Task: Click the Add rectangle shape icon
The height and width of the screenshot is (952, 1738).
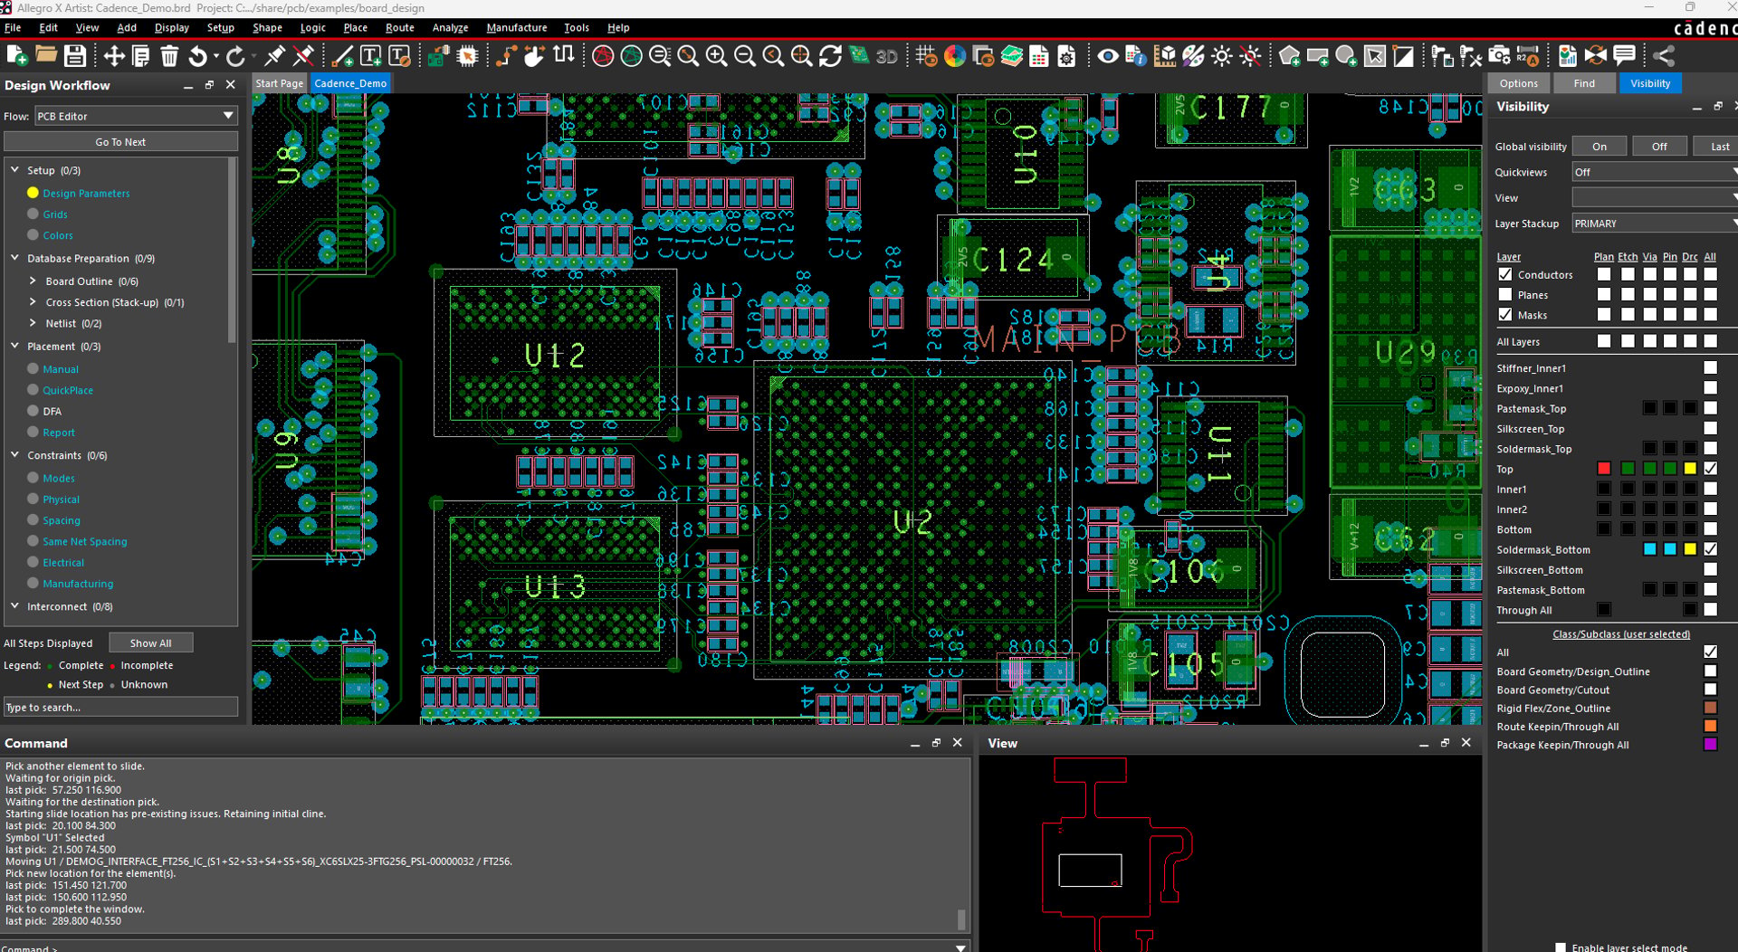Action: [1318, 56]
